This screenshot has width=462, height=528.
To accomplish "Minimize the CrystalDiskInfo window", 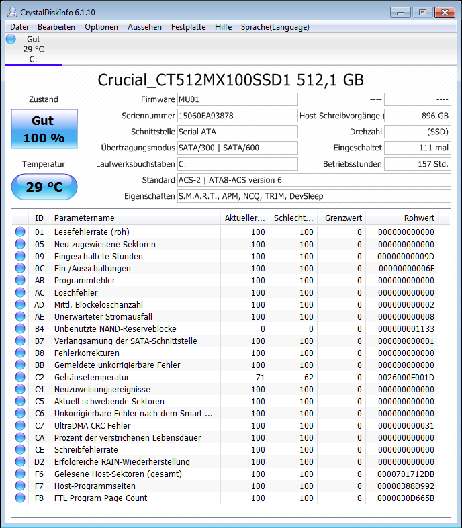I will click(x=400, y=13).
